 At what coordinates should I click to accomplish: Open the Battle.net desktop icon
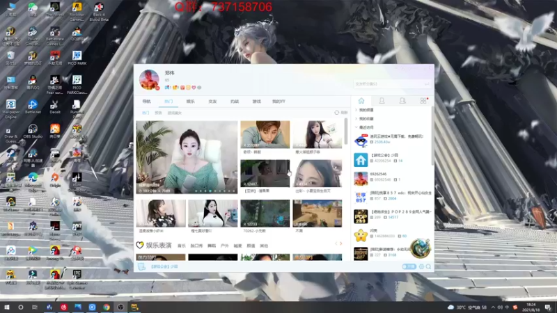33,106
